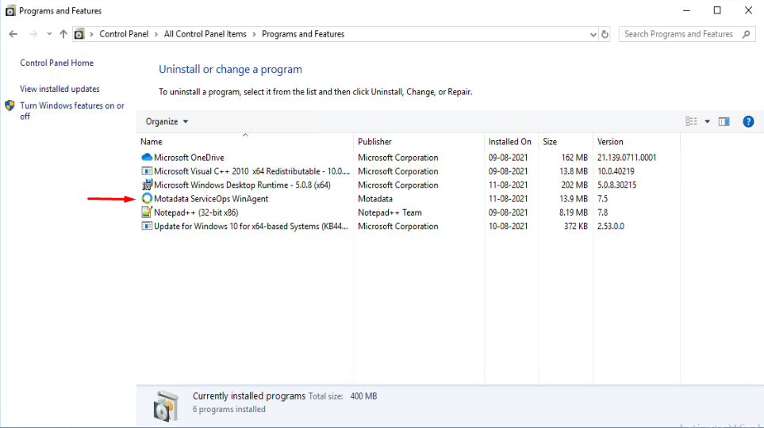Click the installed programs icon in details pane
Image resolution: width=764 pixels, height=428 pixels.
click(166, 406)
